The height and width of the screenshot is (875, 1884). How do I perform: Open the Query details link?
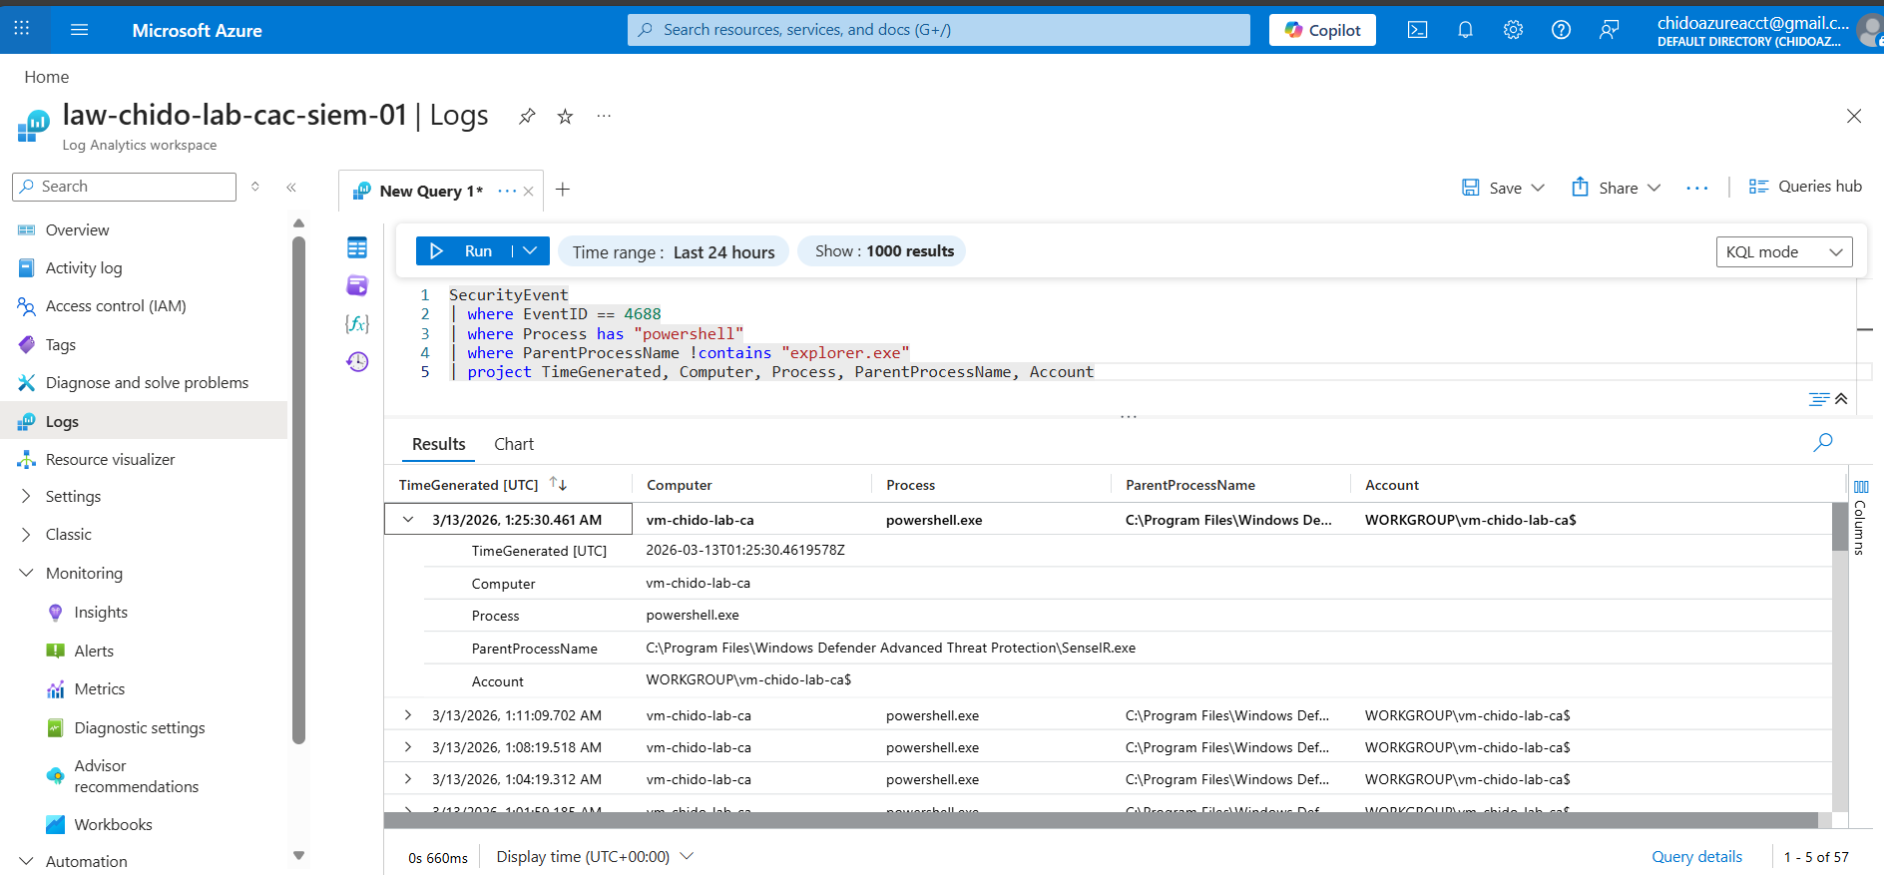coord(1696,857)
